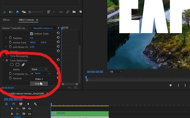Open Timeline Display Settings wrench
Image resolution: width=190 pixels, height=118 pixels.
click(35, 104)
